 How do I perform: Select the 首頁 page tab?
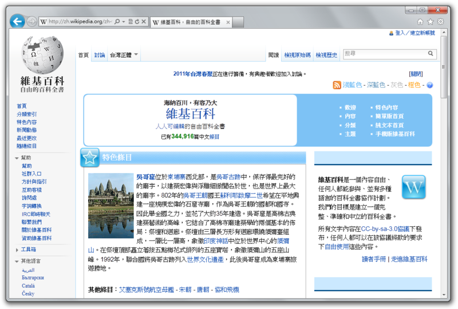(x=84, y=55)
